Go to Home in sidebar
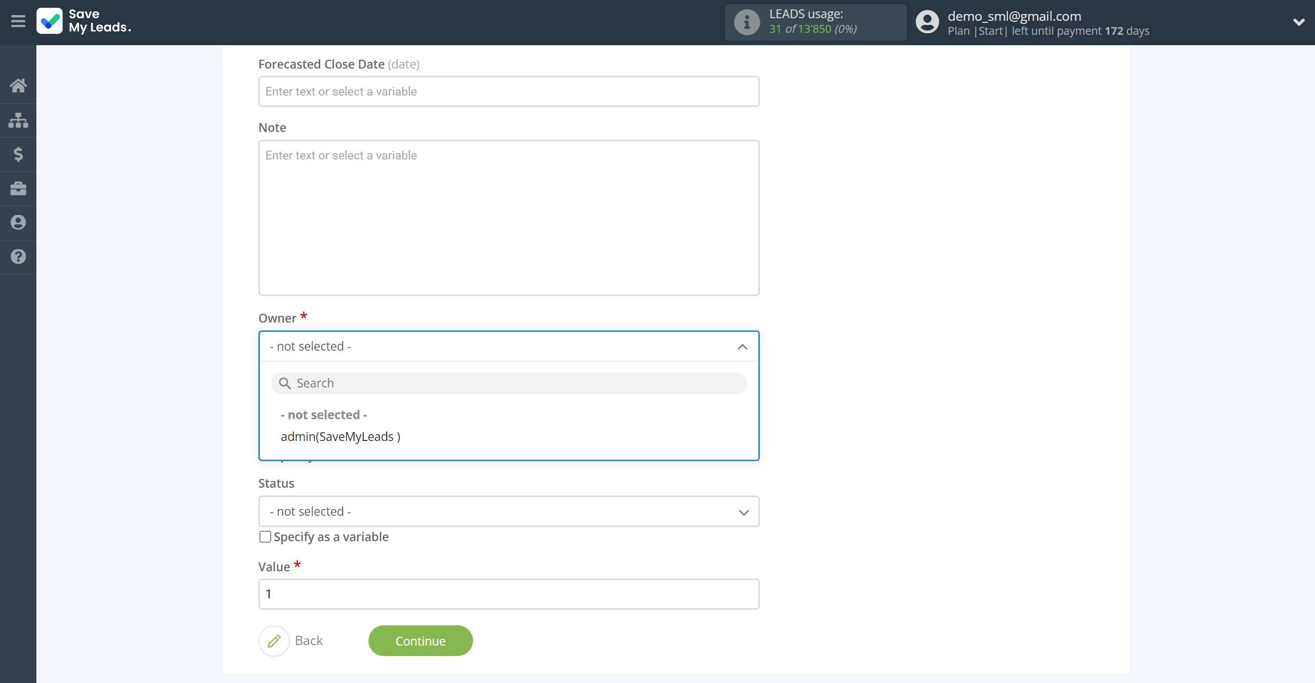 click(x=18, y=86)
